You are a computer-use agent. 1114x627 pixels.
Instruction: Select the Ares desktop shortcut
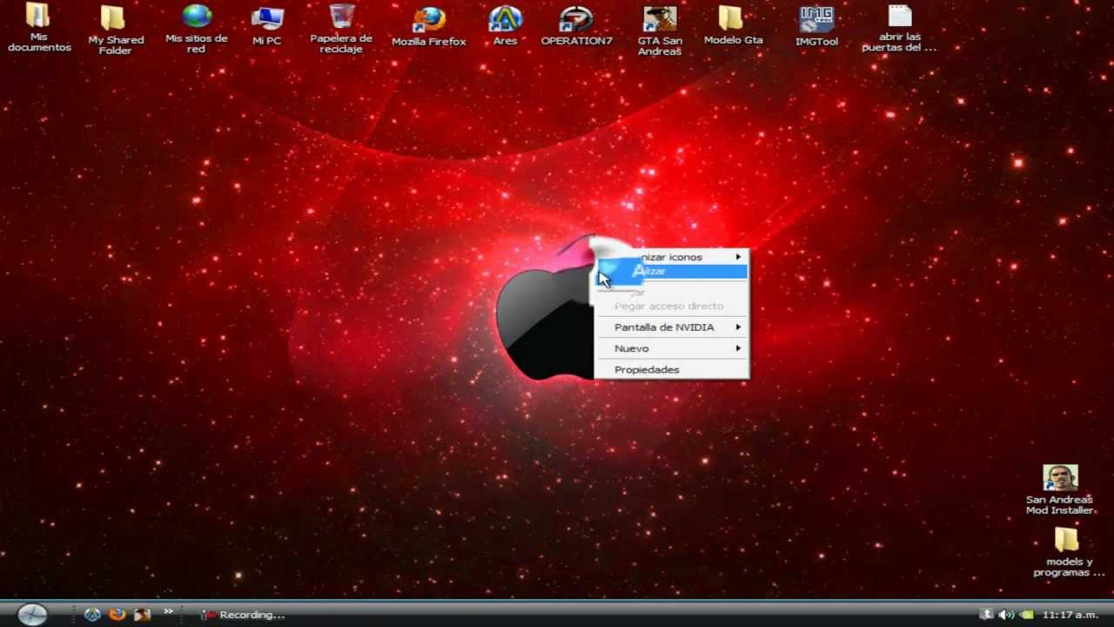pos(505,26)
